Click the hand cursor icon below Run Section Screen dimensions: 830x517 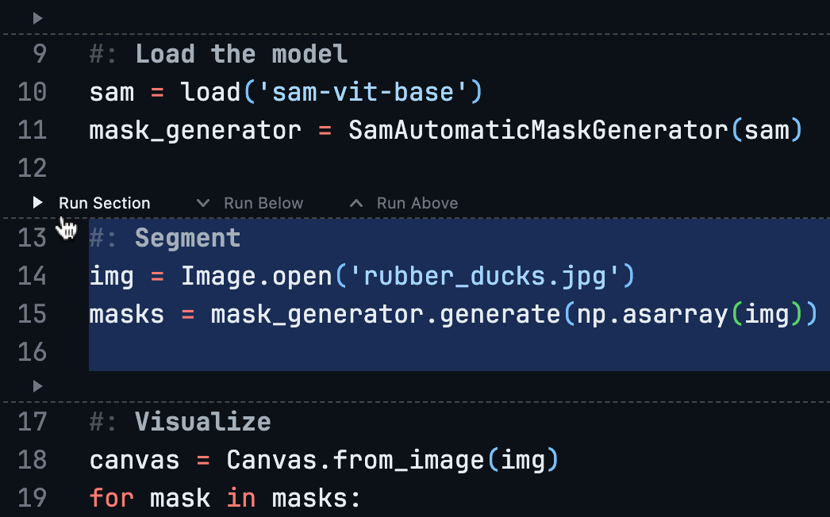[66, 228]
